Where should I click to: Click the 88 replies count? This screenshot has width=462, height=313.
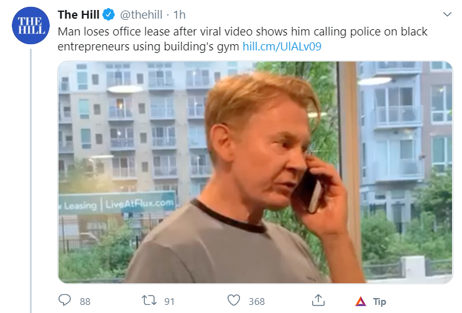click(x=85, y=302)
